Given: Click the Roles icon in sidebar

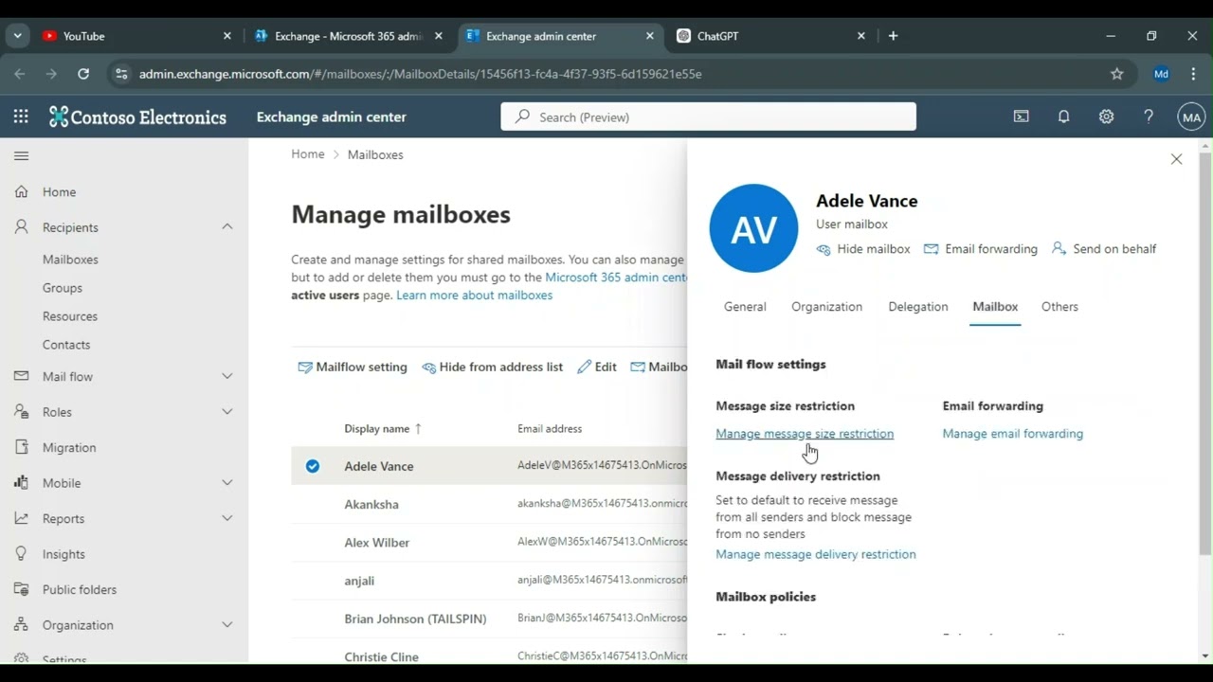Looking at the screenshot, I should pos(22,412).
